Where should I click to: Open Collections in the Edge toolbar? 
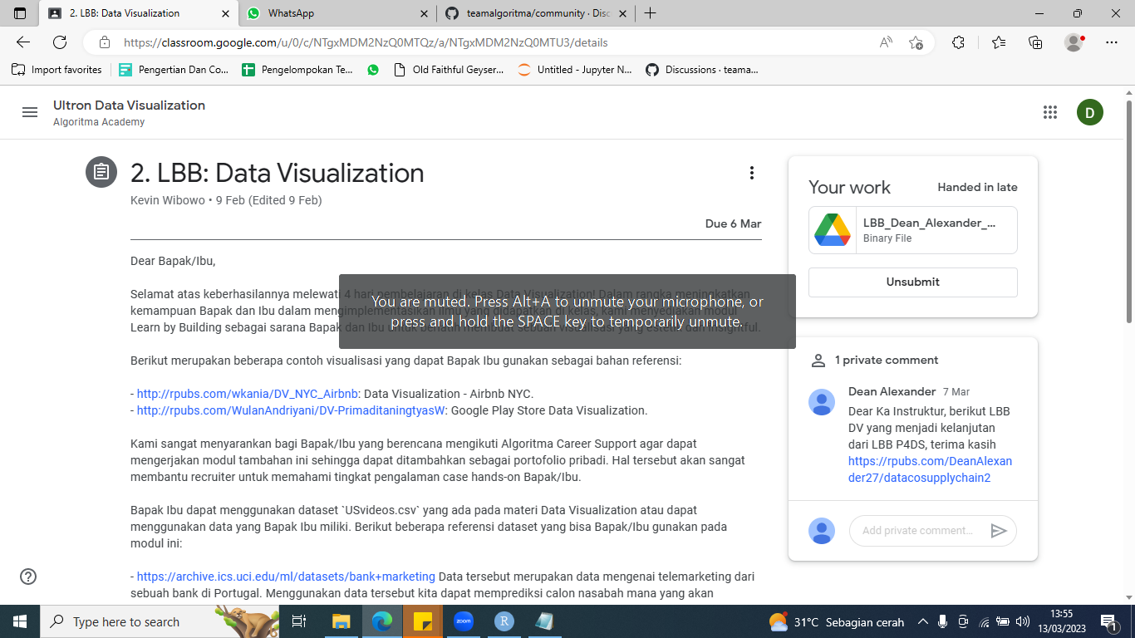pos(1035,42)
